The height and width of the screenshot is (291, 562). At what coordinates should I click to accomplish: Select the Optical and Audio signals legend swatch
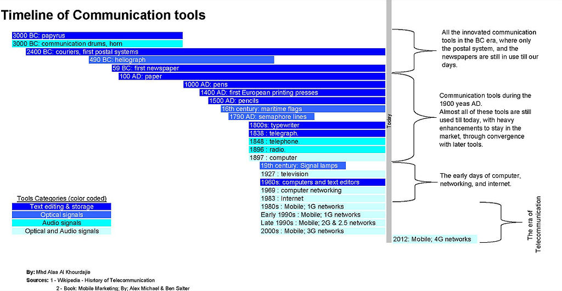click(61, 231)
